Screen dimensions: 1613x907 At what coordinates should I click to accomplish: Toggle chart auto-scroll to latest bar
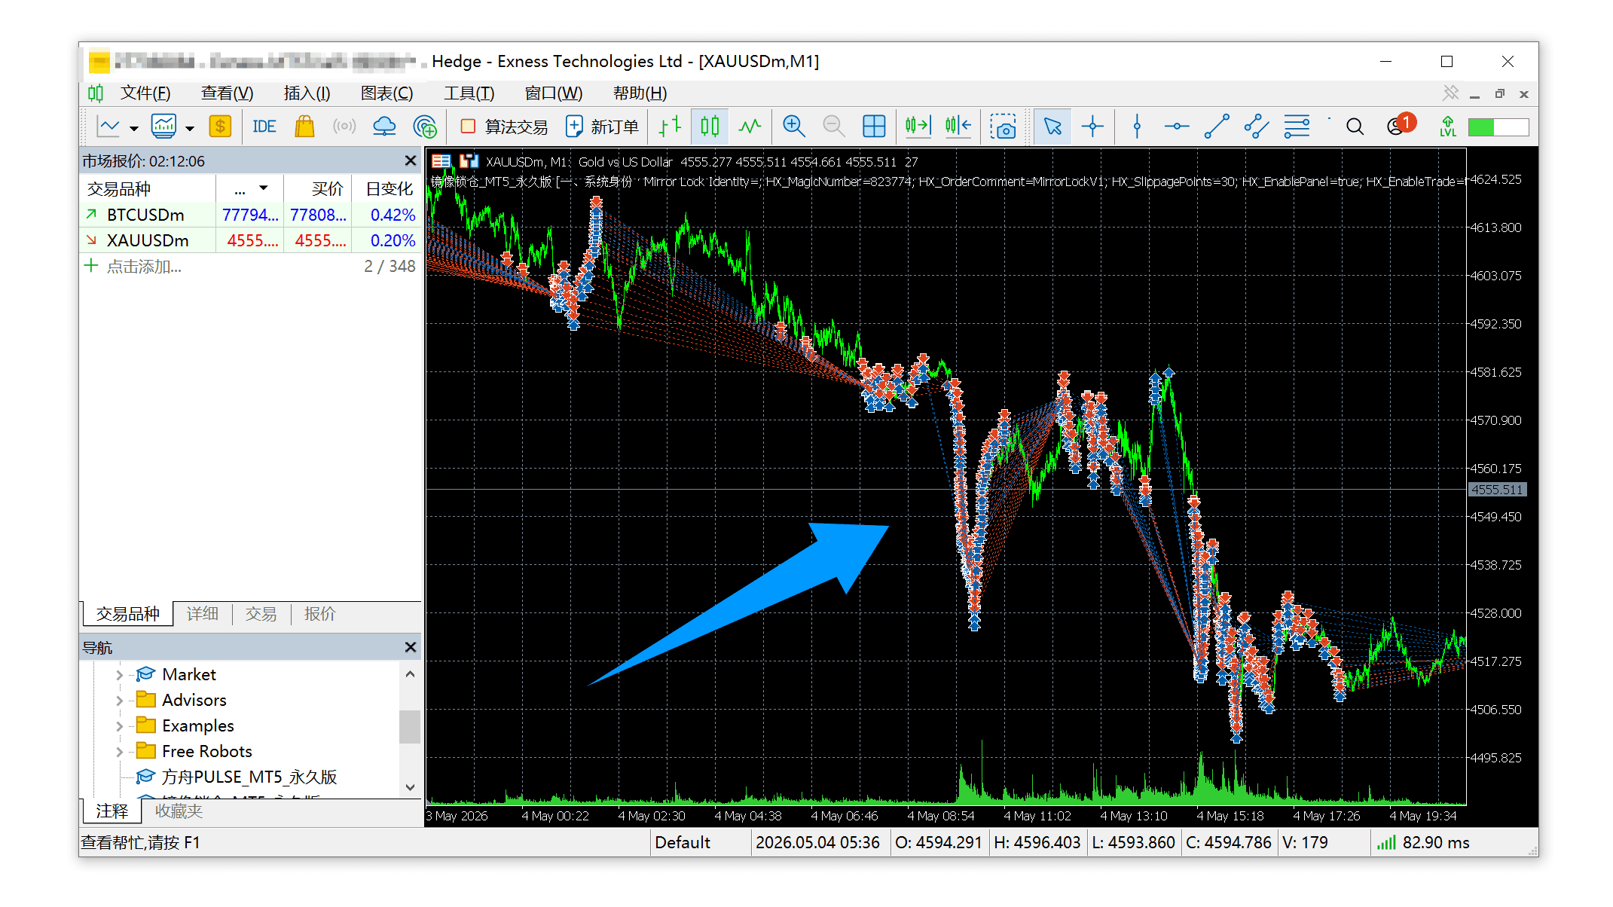pos(918,127)
